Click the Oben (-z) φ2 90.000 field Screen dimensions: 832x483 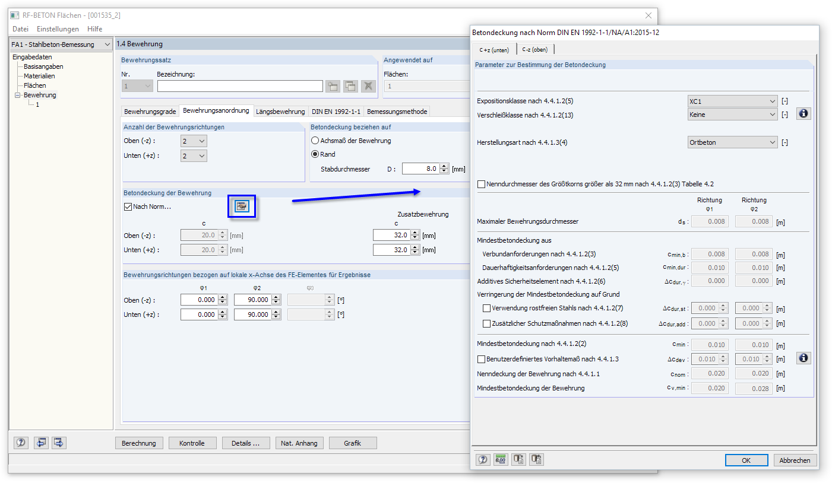tap(253, 300)
